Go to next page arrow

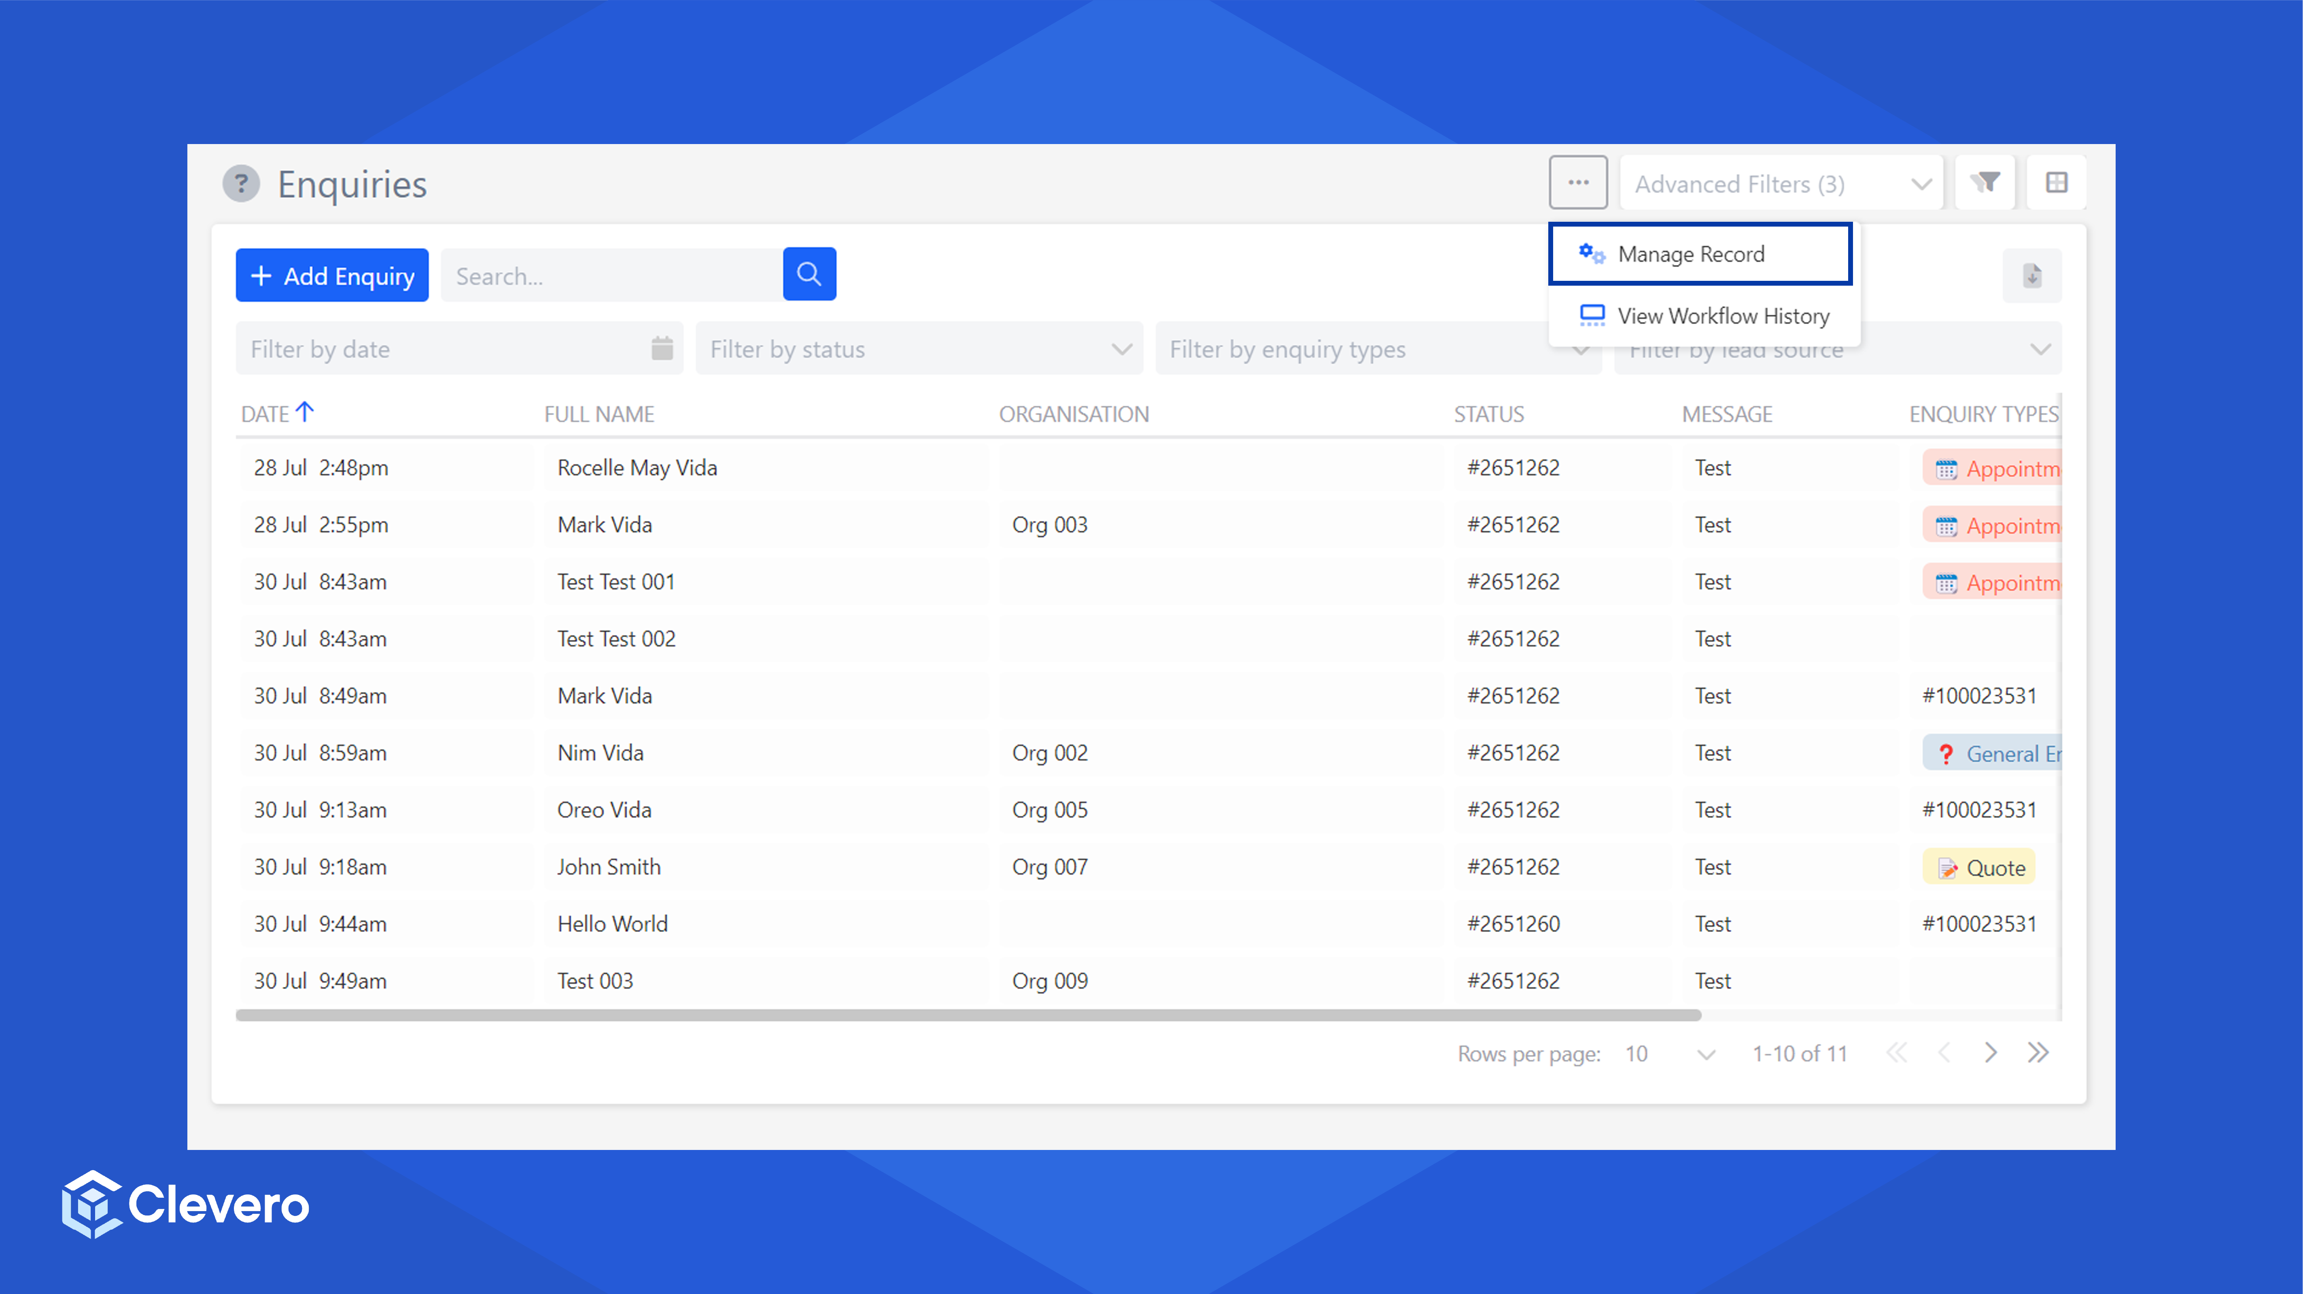pyautogui.click(x=1990, y=1053)
